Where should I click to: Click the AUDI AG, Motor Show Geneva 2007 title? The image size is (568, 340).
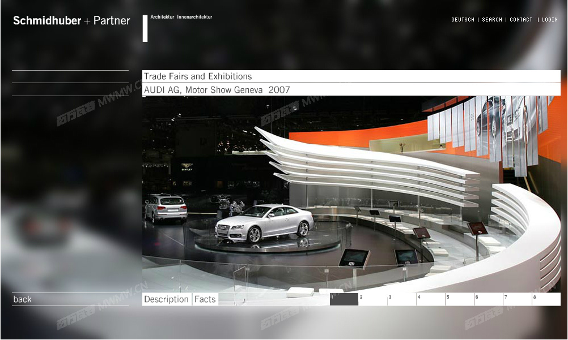click(217, 90)
